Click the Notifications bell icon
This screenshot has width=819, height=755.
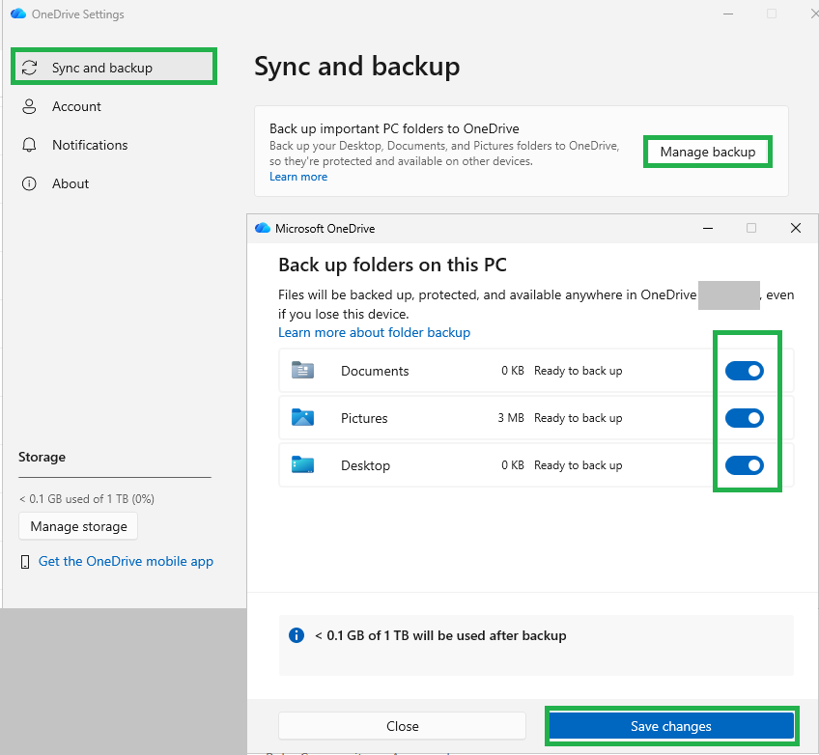tap(29, 145)
